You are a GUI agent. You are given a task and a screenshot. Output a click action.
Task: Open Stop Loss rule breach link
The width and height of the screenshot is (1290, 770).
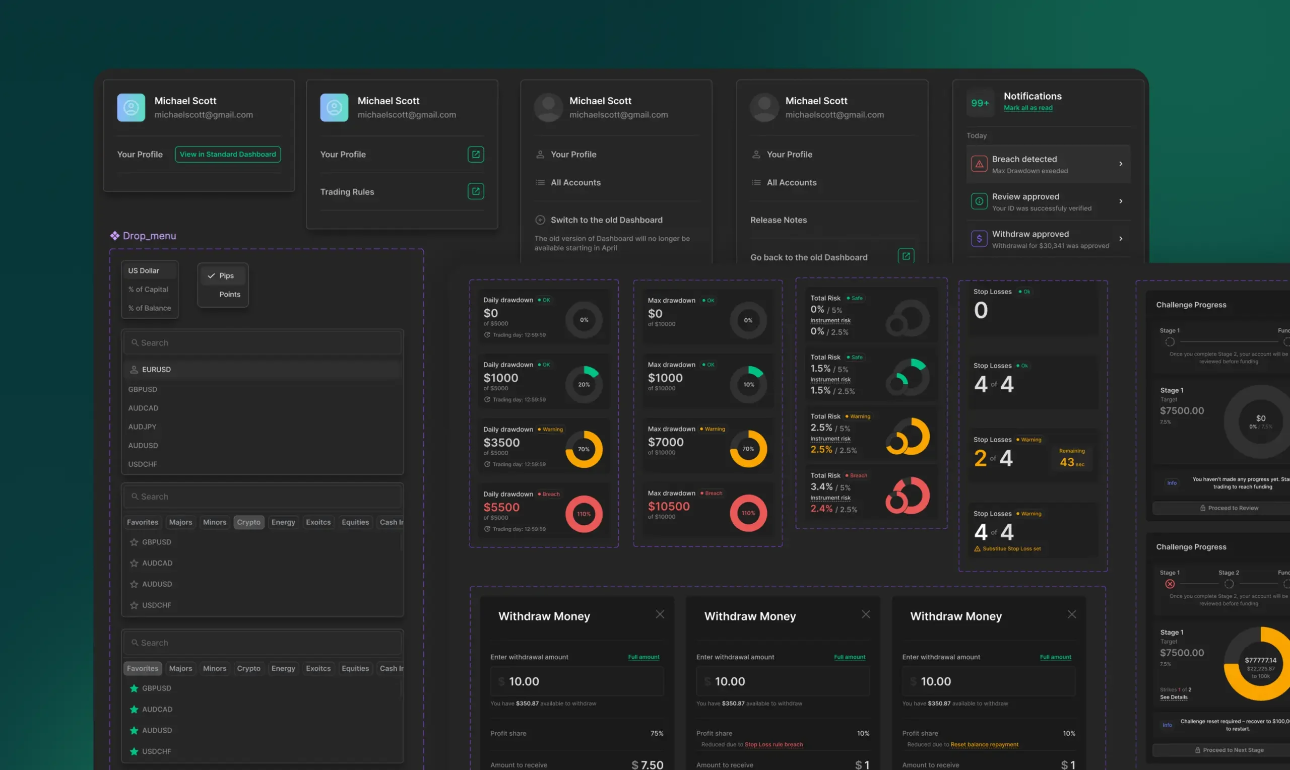(773, 745)
